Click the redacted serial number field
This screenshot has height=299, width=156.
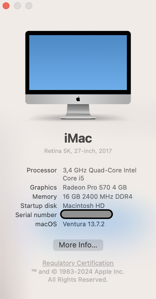pos(87,214)
